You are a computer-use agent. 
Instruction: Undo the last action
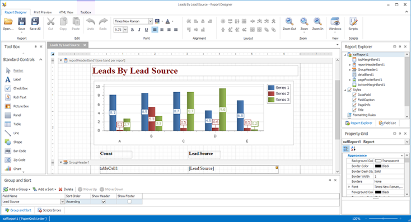pyautogui.click(x=90, y=22)
